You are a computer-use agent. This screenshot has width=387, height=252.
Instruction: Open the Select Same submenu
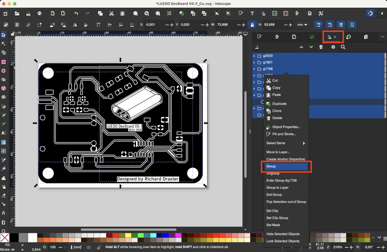click(286, 143)
